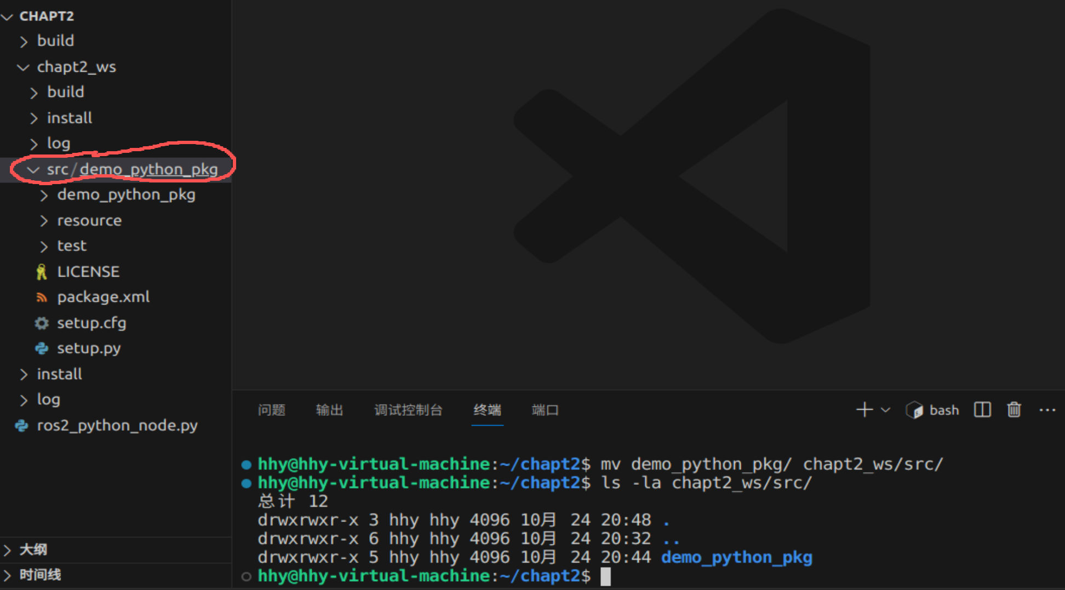The height and width of the screenshot is (590, 1065).
Task: Click the '总计 12' line in terminal
Action: pos(293,501)
